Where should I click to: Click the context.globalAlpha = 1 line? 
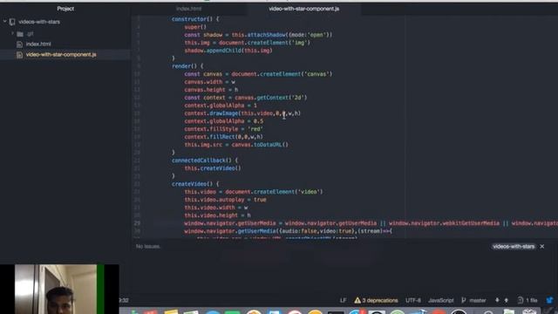tap(221, 106)
